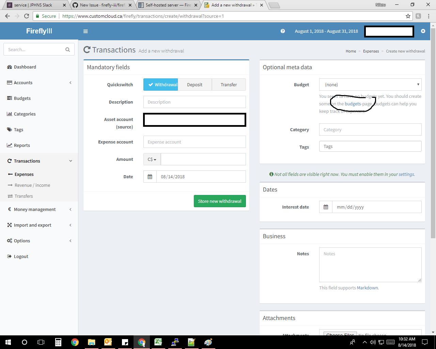Toggle the sidebar hamburger menu
Viewport: 436px width, 349px height.
85,31
